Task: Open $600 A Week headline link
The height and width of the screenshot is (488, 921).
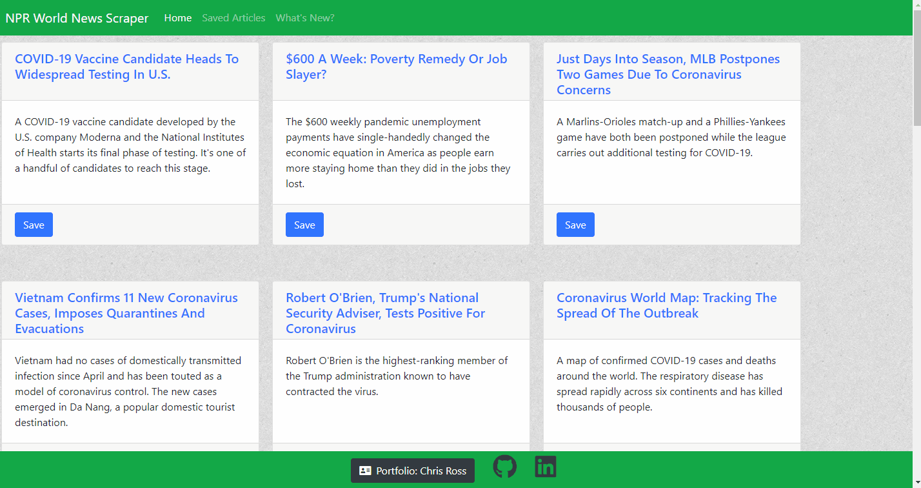Action: click(397, 66)
